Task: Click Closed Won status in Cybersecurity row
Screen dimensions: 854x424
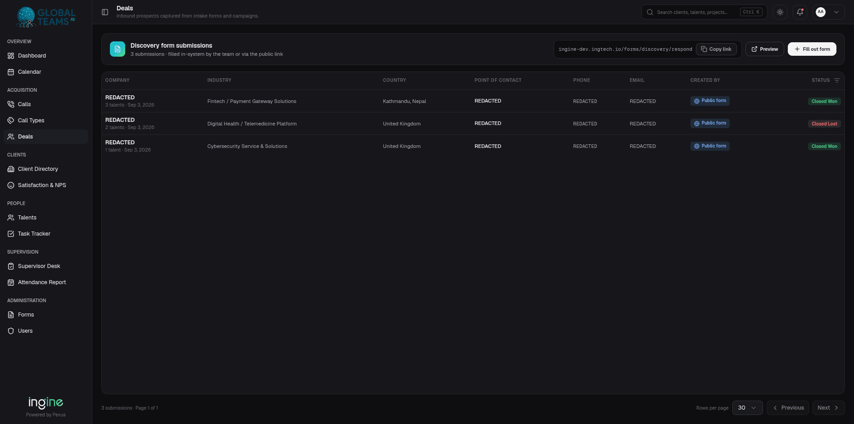Action: click(x=824, y=146)
